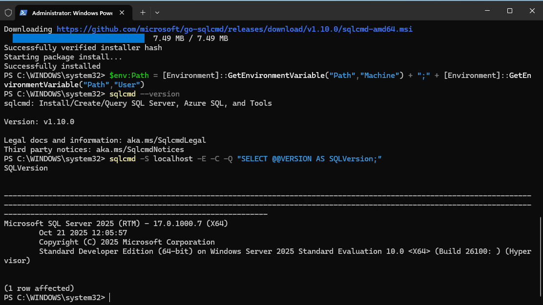
Task: Open a new tab with plus button
Action: (x=143, y=13)
